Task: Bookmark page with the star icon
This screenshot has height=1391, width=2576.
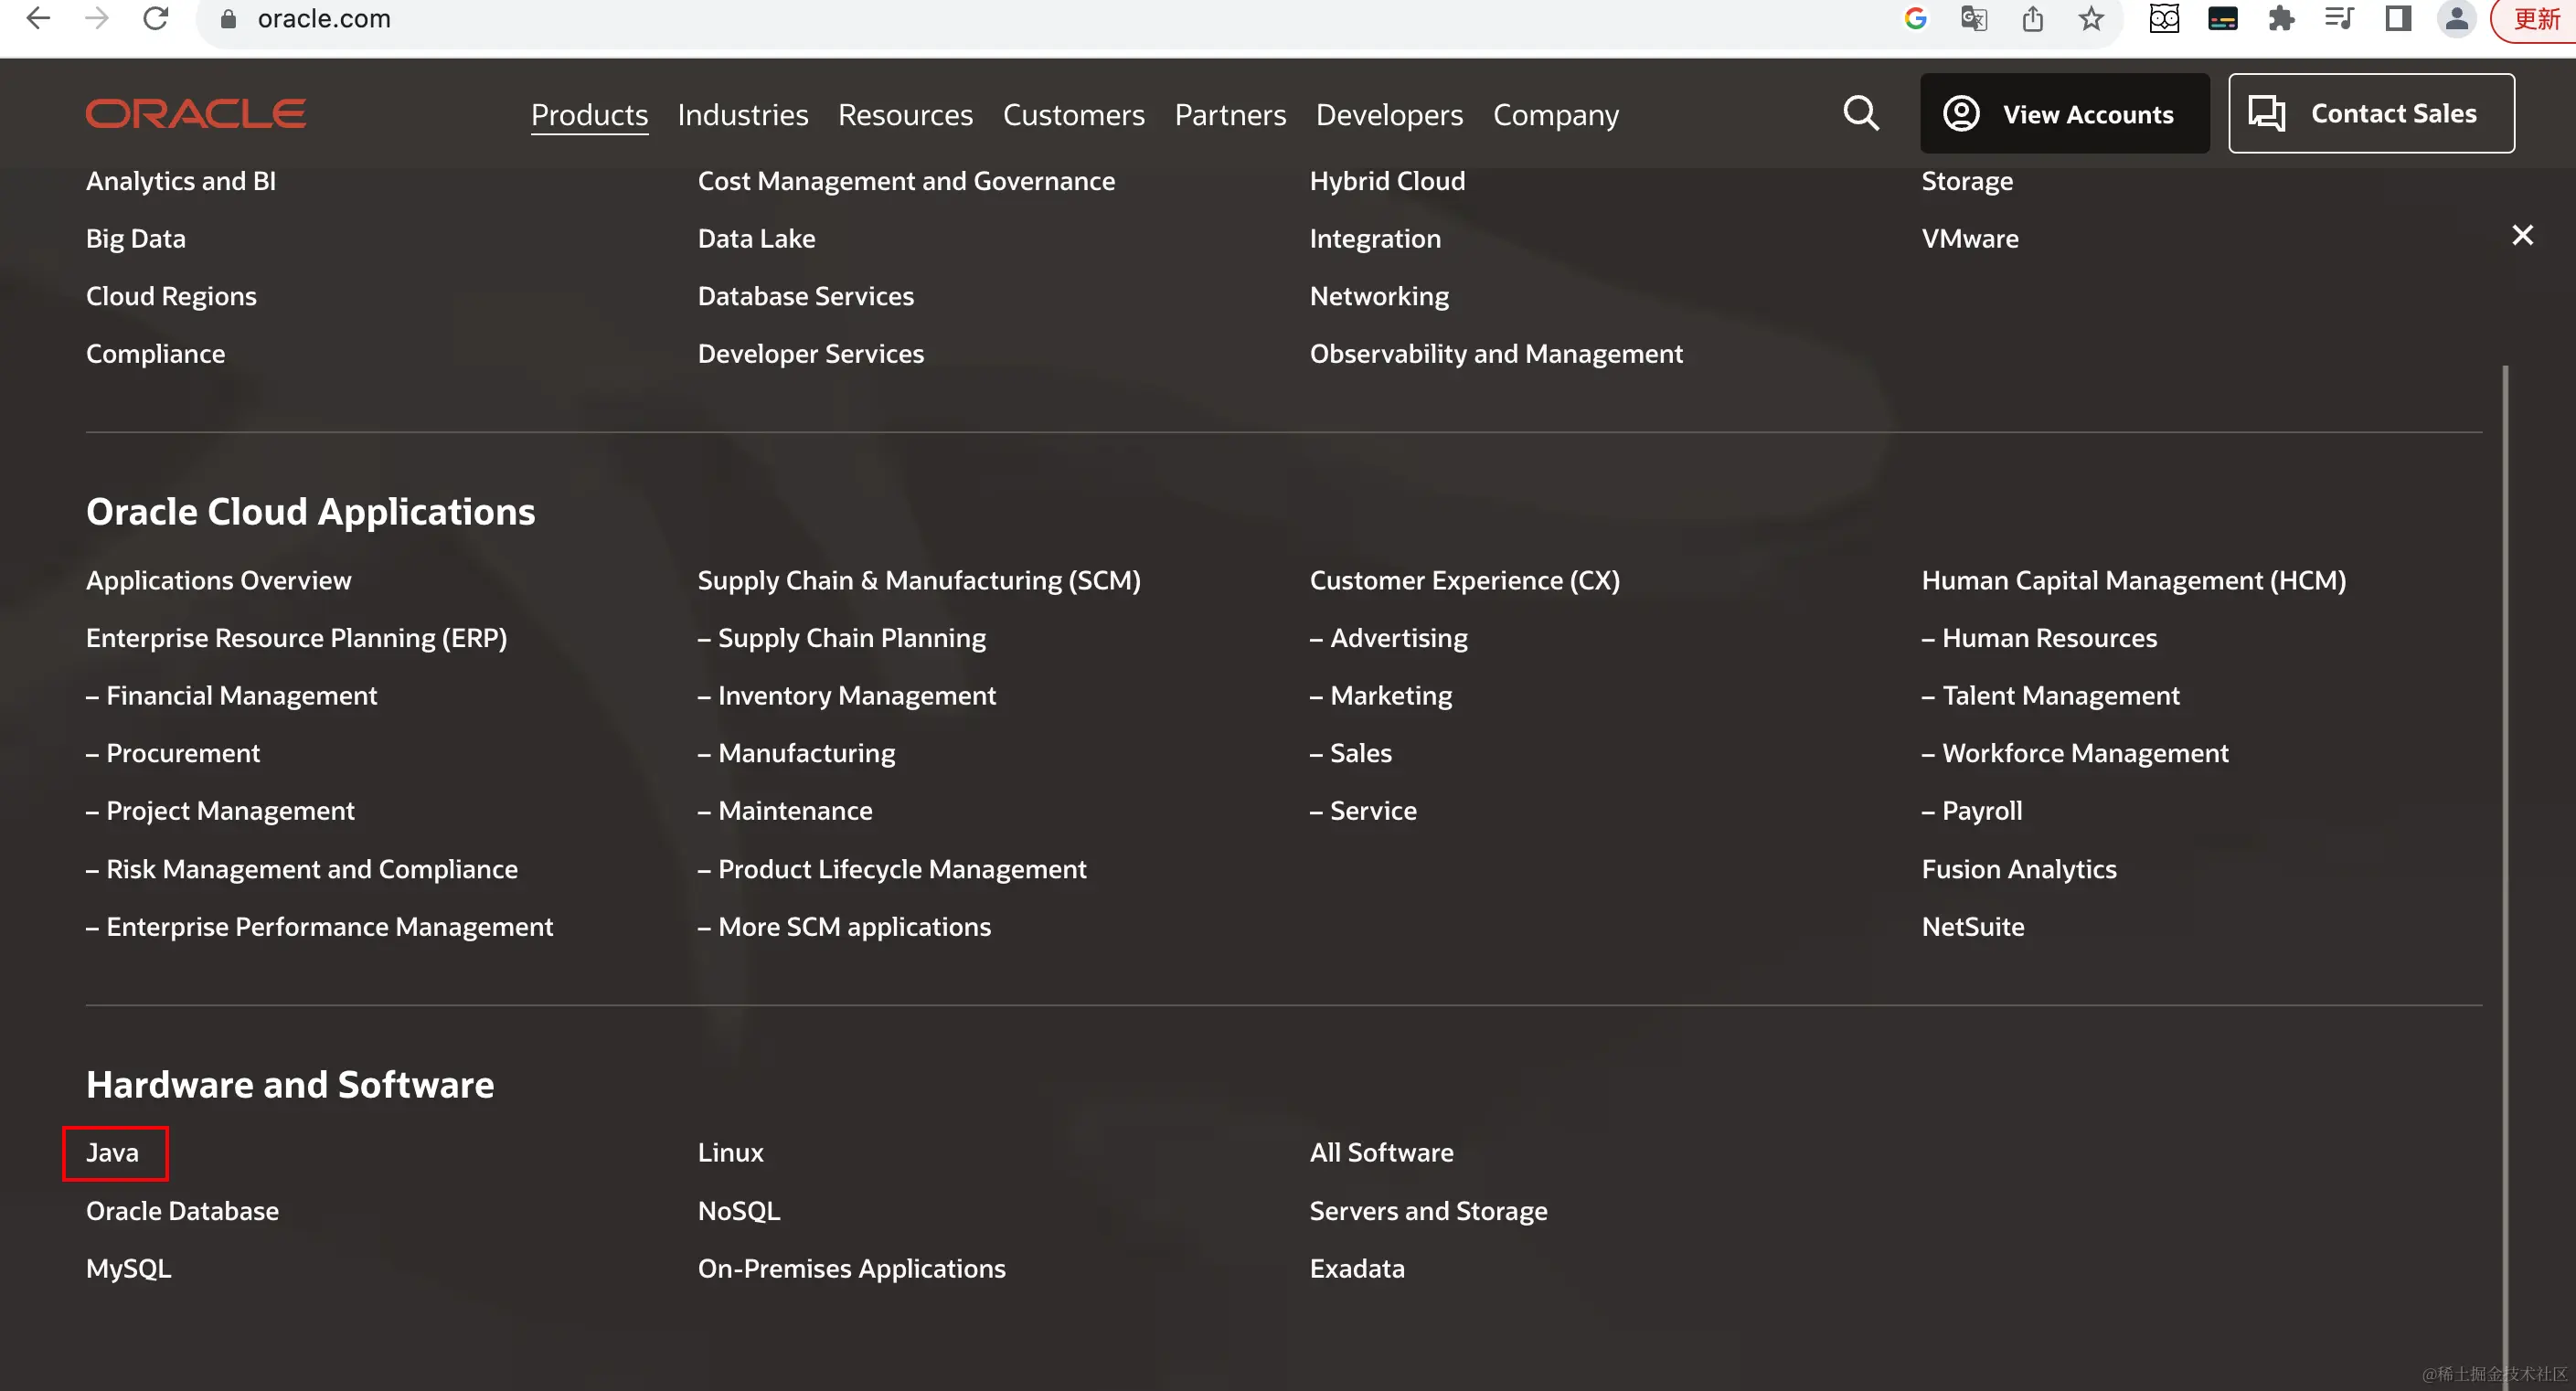Action: click(x=2091, y=18)
